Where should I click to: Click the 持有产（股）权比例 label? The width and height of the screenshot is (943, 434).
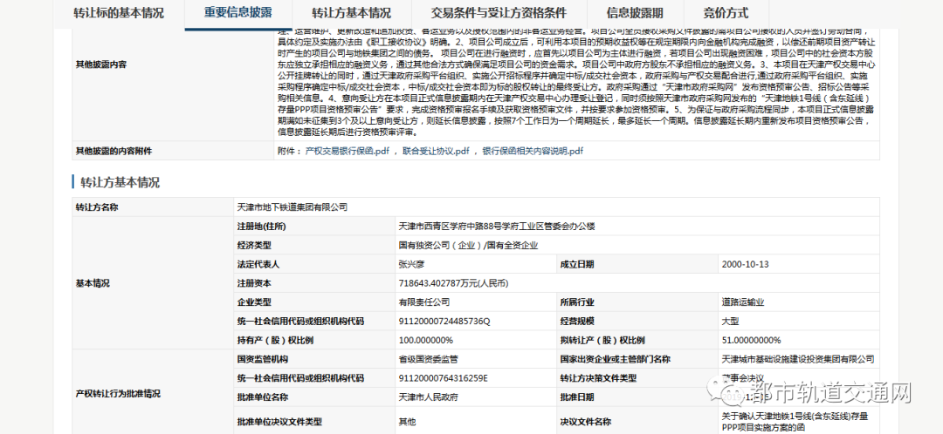click(275, 341)
